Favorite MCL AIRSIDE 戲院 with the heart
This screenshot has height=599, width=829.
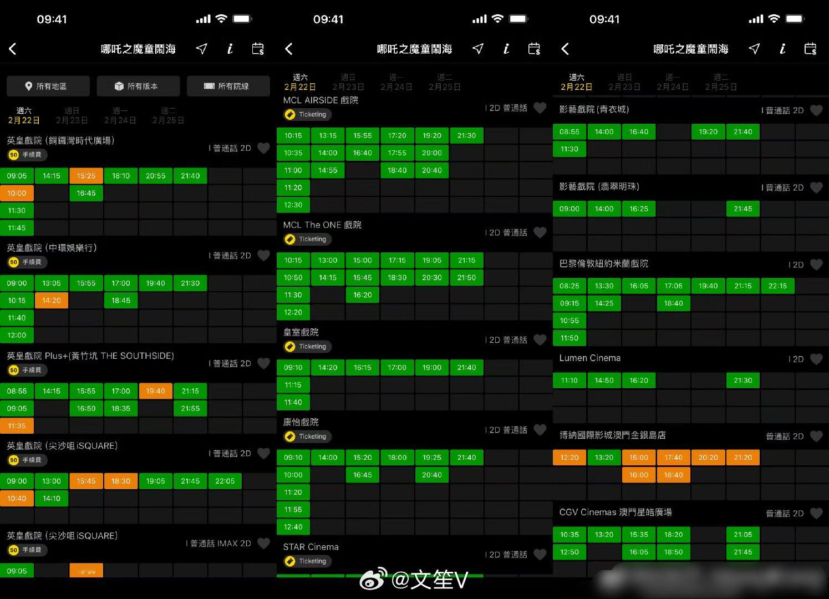540,108
